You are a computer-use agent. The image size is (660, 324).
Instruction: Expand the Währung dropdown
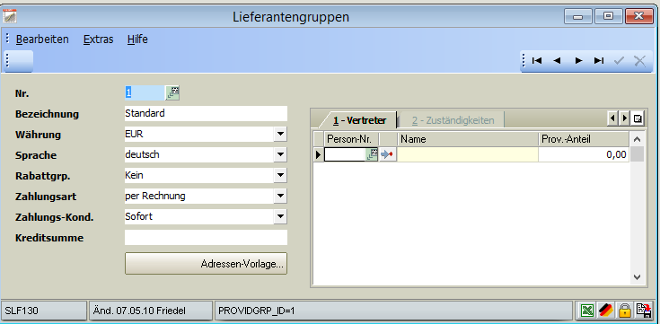(x=280, y=135)
